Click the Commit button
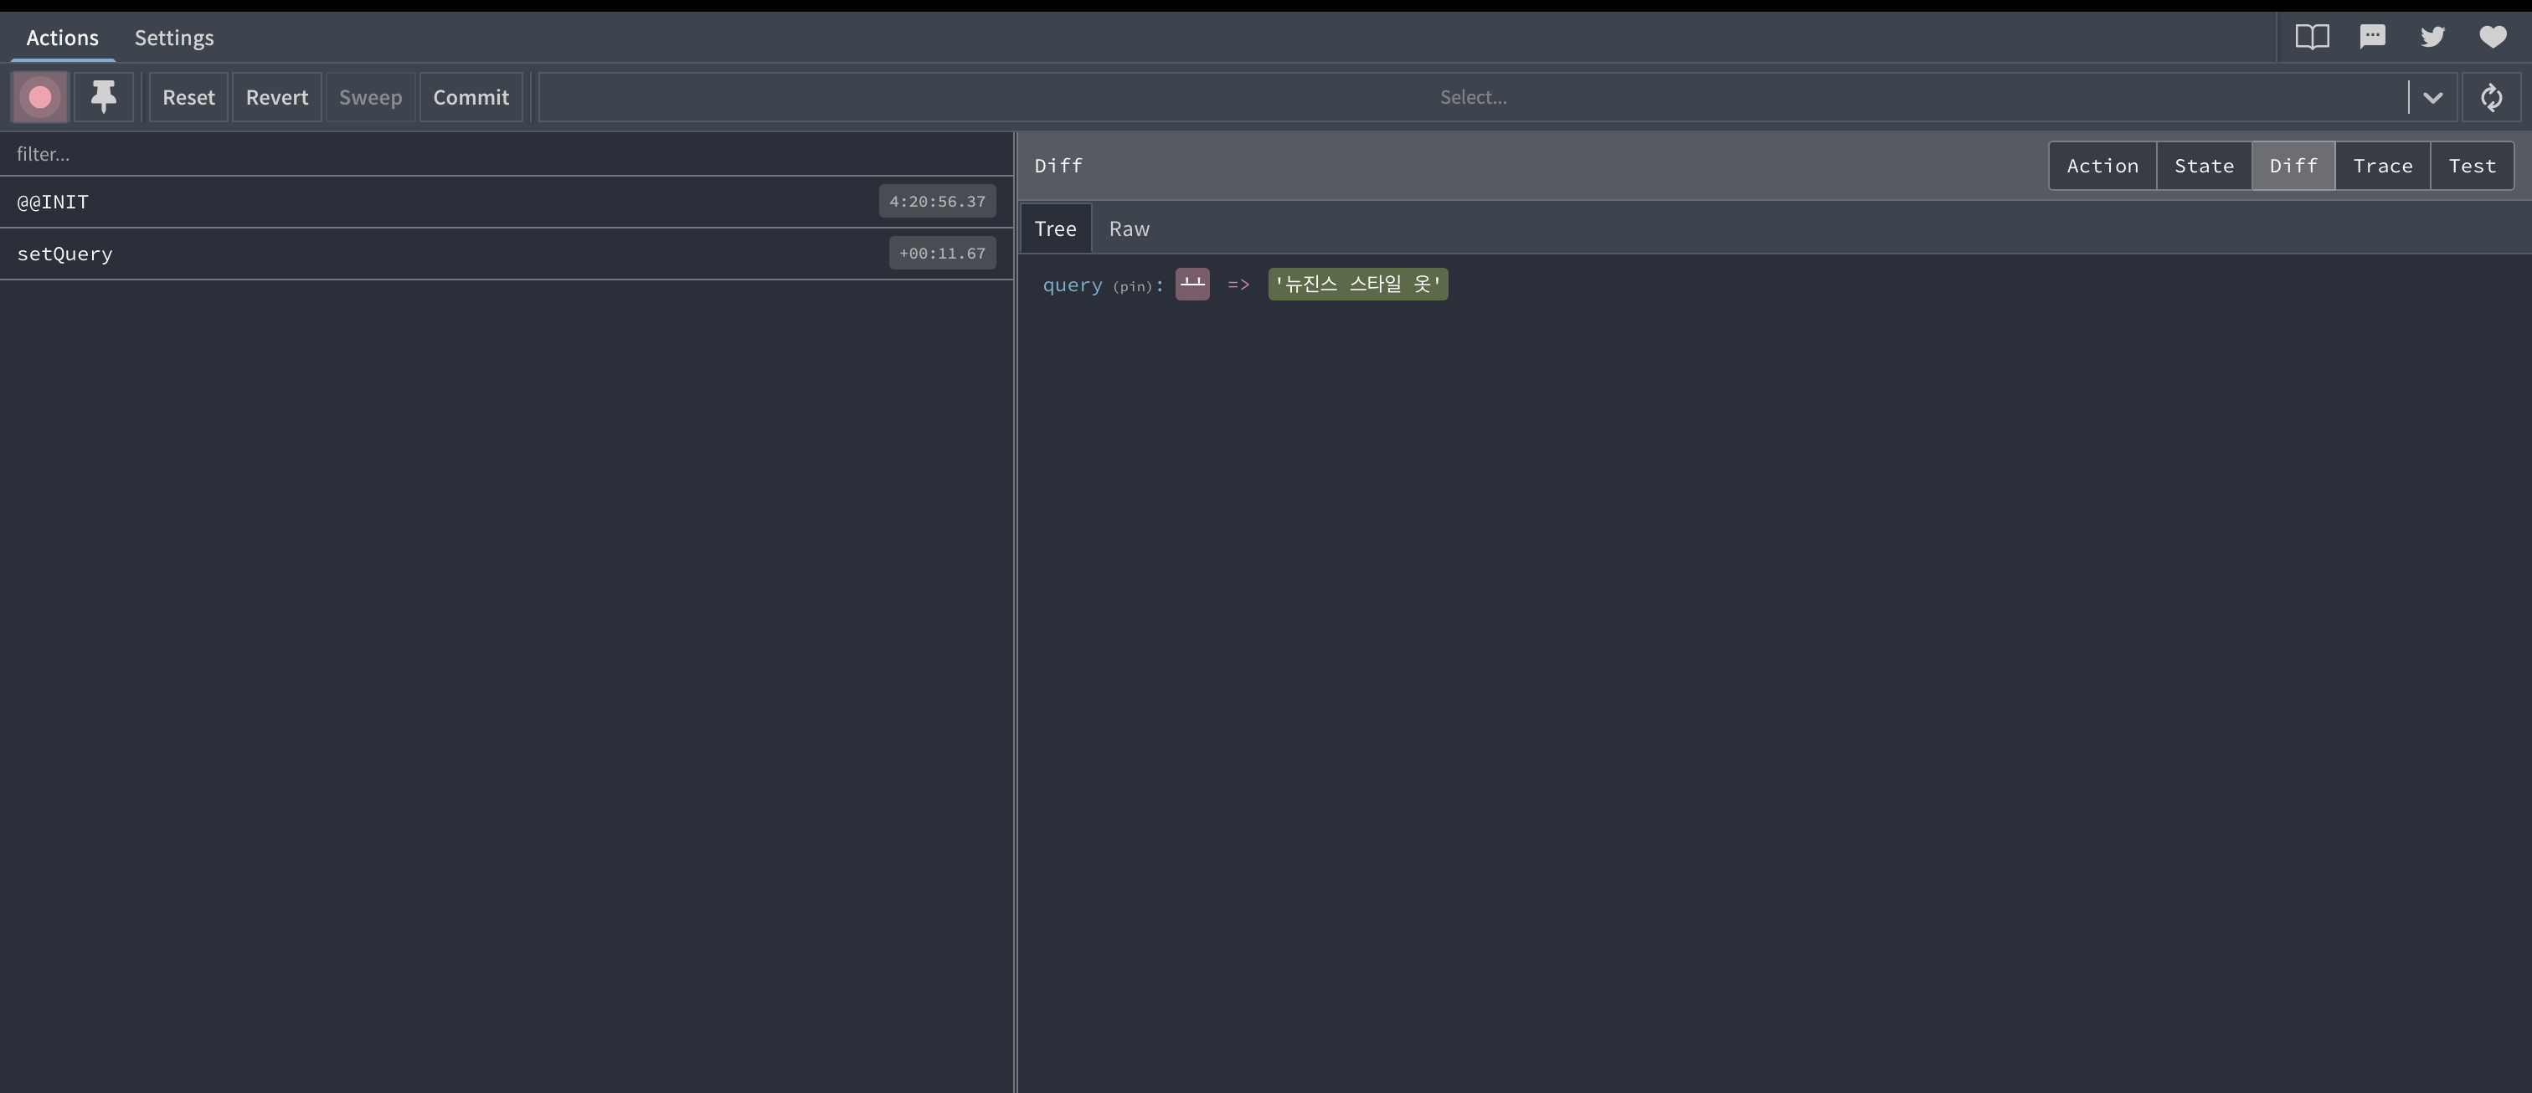The image size is (2532, 1093). point(471,97)
